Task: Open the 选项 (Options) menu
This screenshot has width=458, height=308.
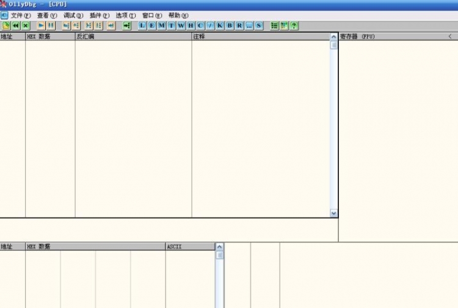Action: (126, 15)
